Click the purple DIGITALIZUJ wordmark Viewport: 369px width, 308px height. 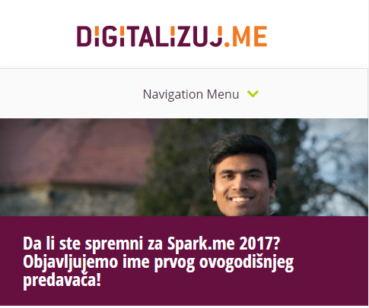[x=150, y=36]
